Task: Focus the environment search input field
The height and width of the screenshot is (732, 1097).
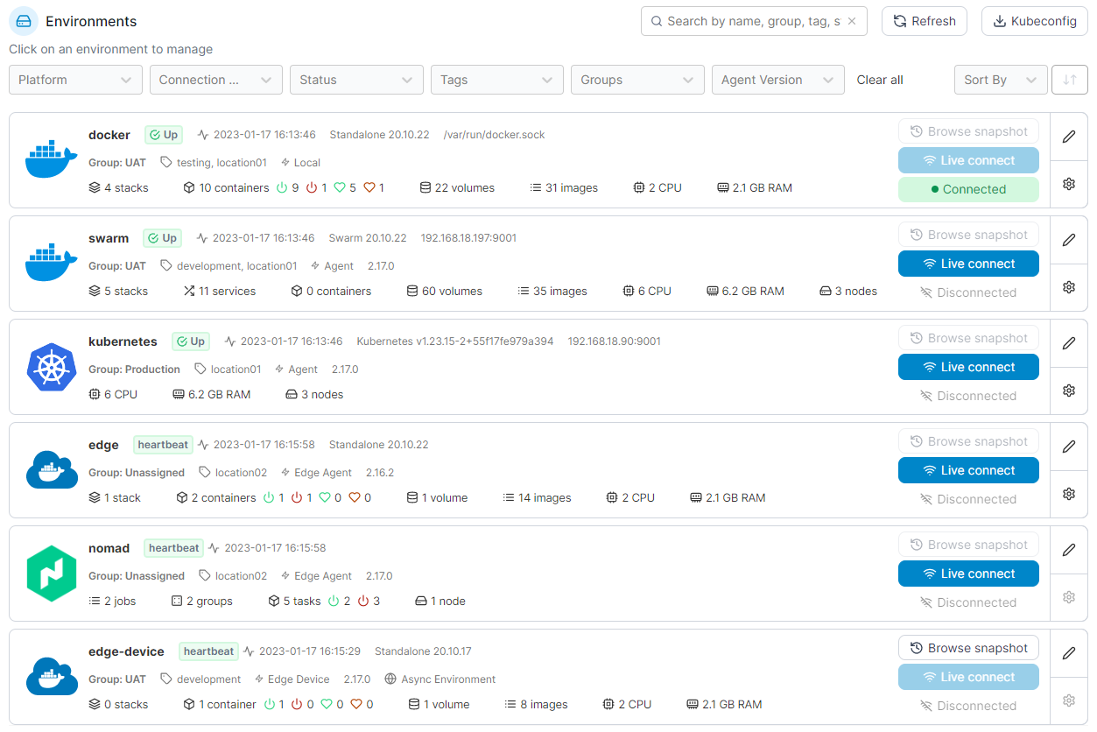Action: (754, 21)
